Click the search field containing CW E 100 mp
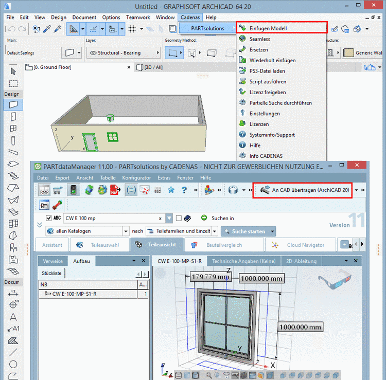The height and width of the screenshot is (380, 386). click(114, 218)
